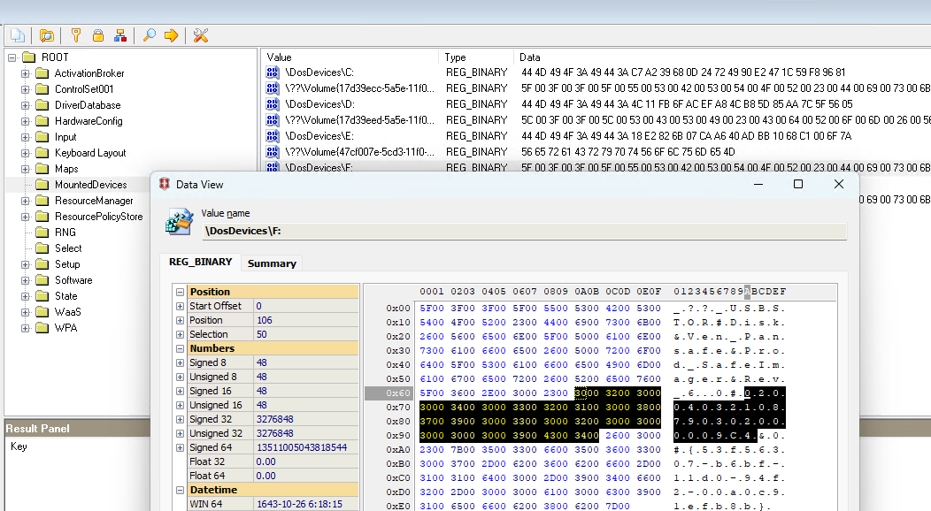
Task: Open the wrench and screwdriver tools icon
Action: click(201, 35)
